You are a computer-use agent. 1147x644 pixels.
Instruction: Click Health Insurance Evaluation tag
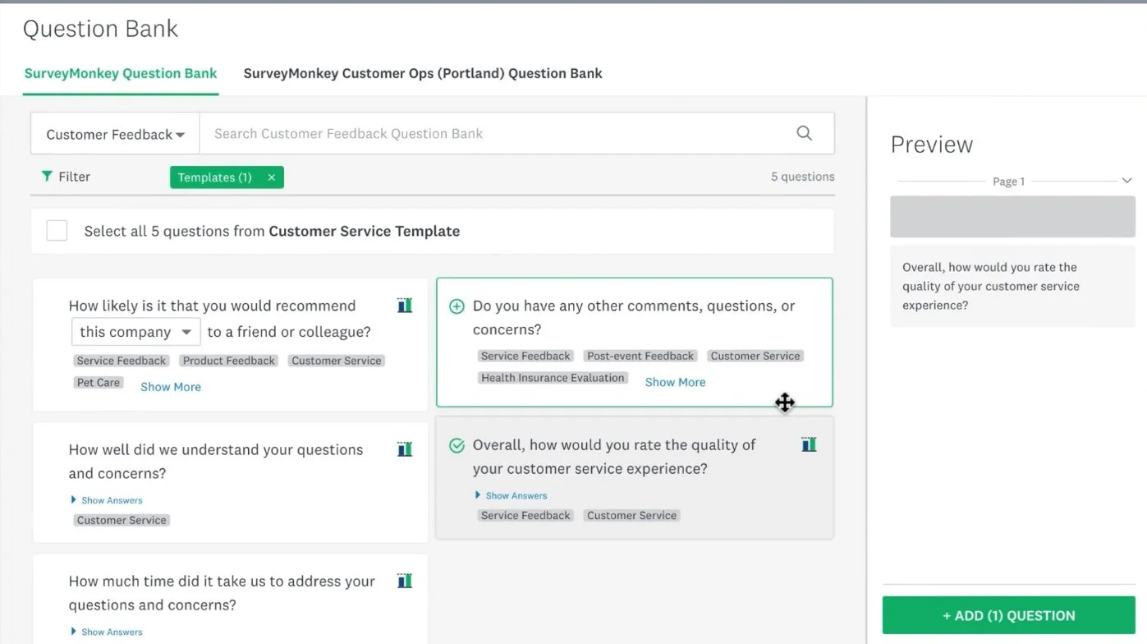coord(553,378)
